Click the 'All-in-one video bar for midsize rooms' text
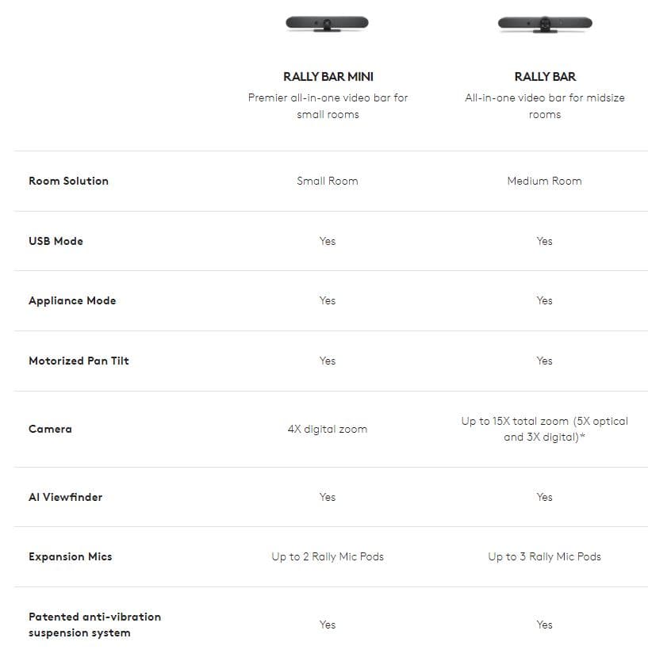This screenshot has width=648, height=661. point(545,106)
